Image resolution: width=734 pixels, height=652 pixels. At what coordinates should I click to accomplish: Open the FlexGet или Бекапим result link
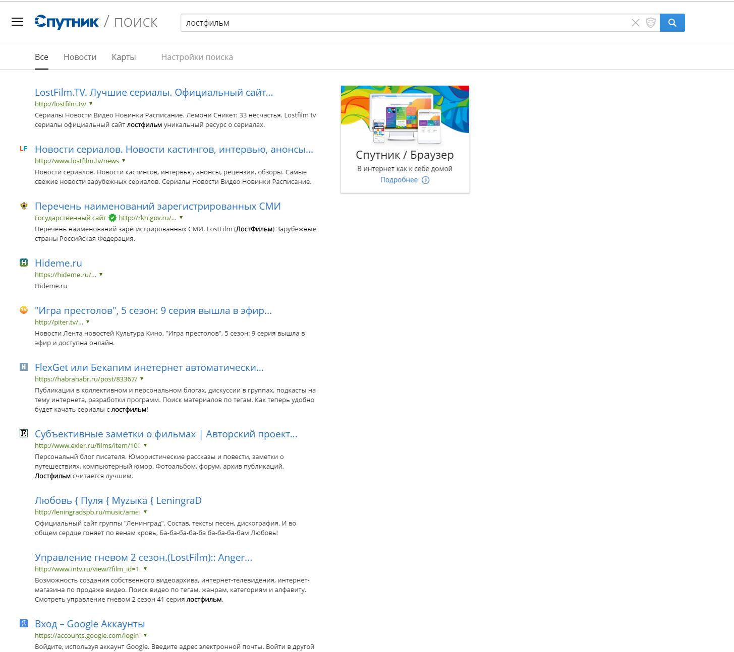149,367
